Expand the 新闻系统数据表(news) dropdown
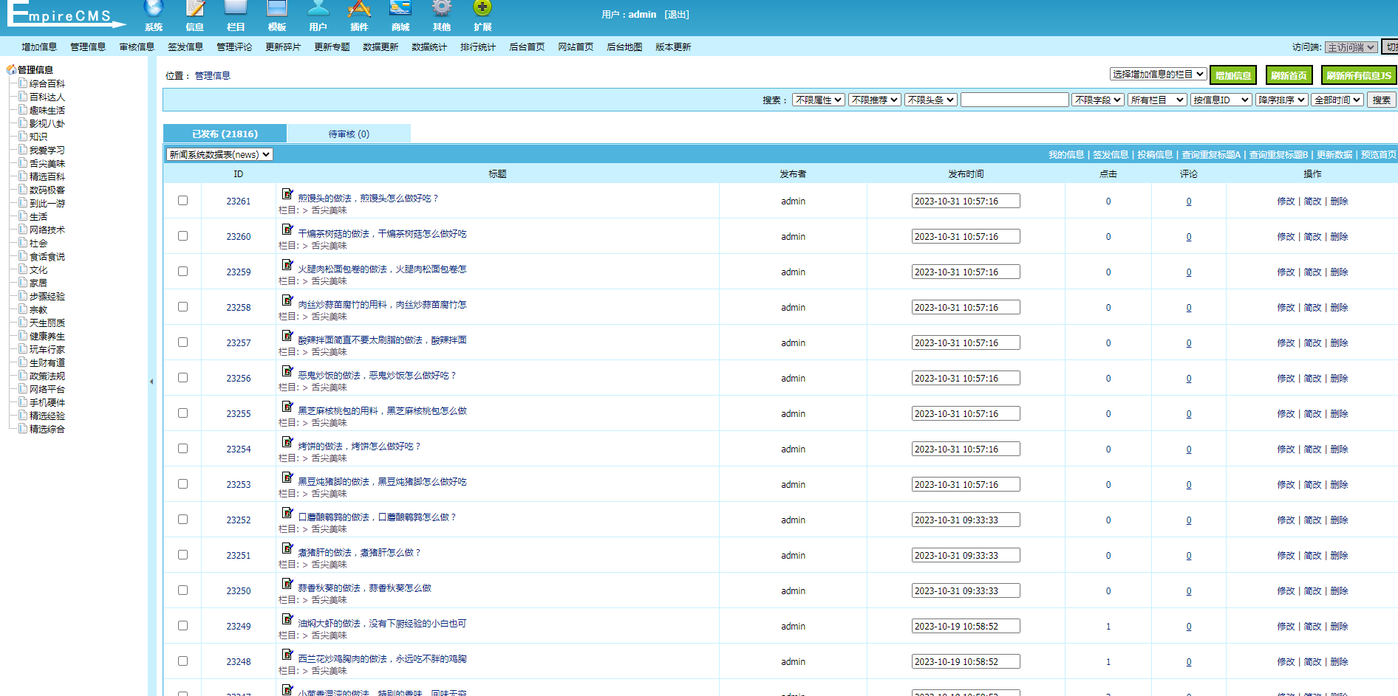1398x696 pixels. (x=219, y=154)
